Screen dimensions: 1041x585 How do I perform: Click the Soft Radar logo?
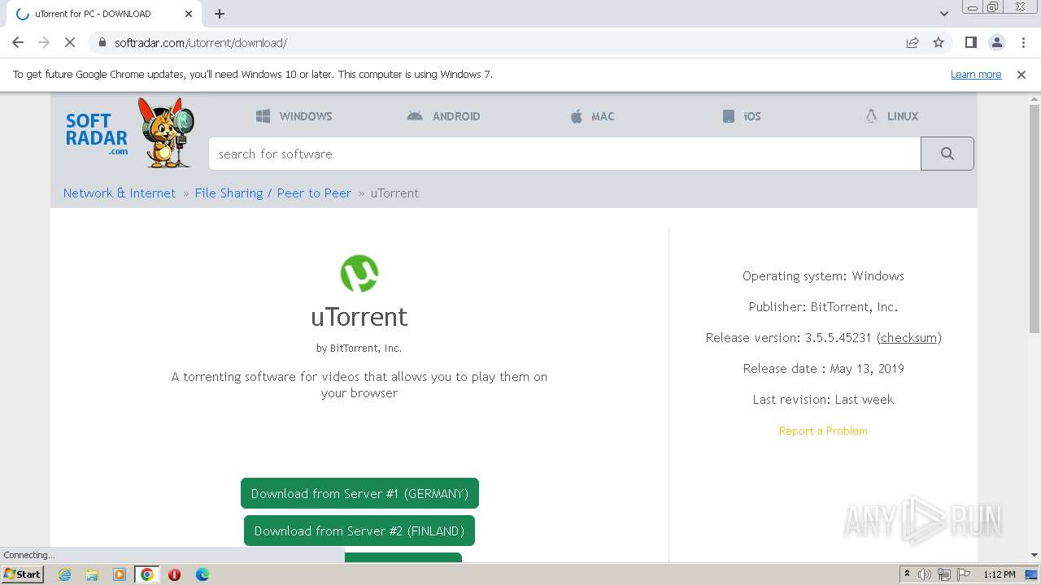tap(96, 134)
